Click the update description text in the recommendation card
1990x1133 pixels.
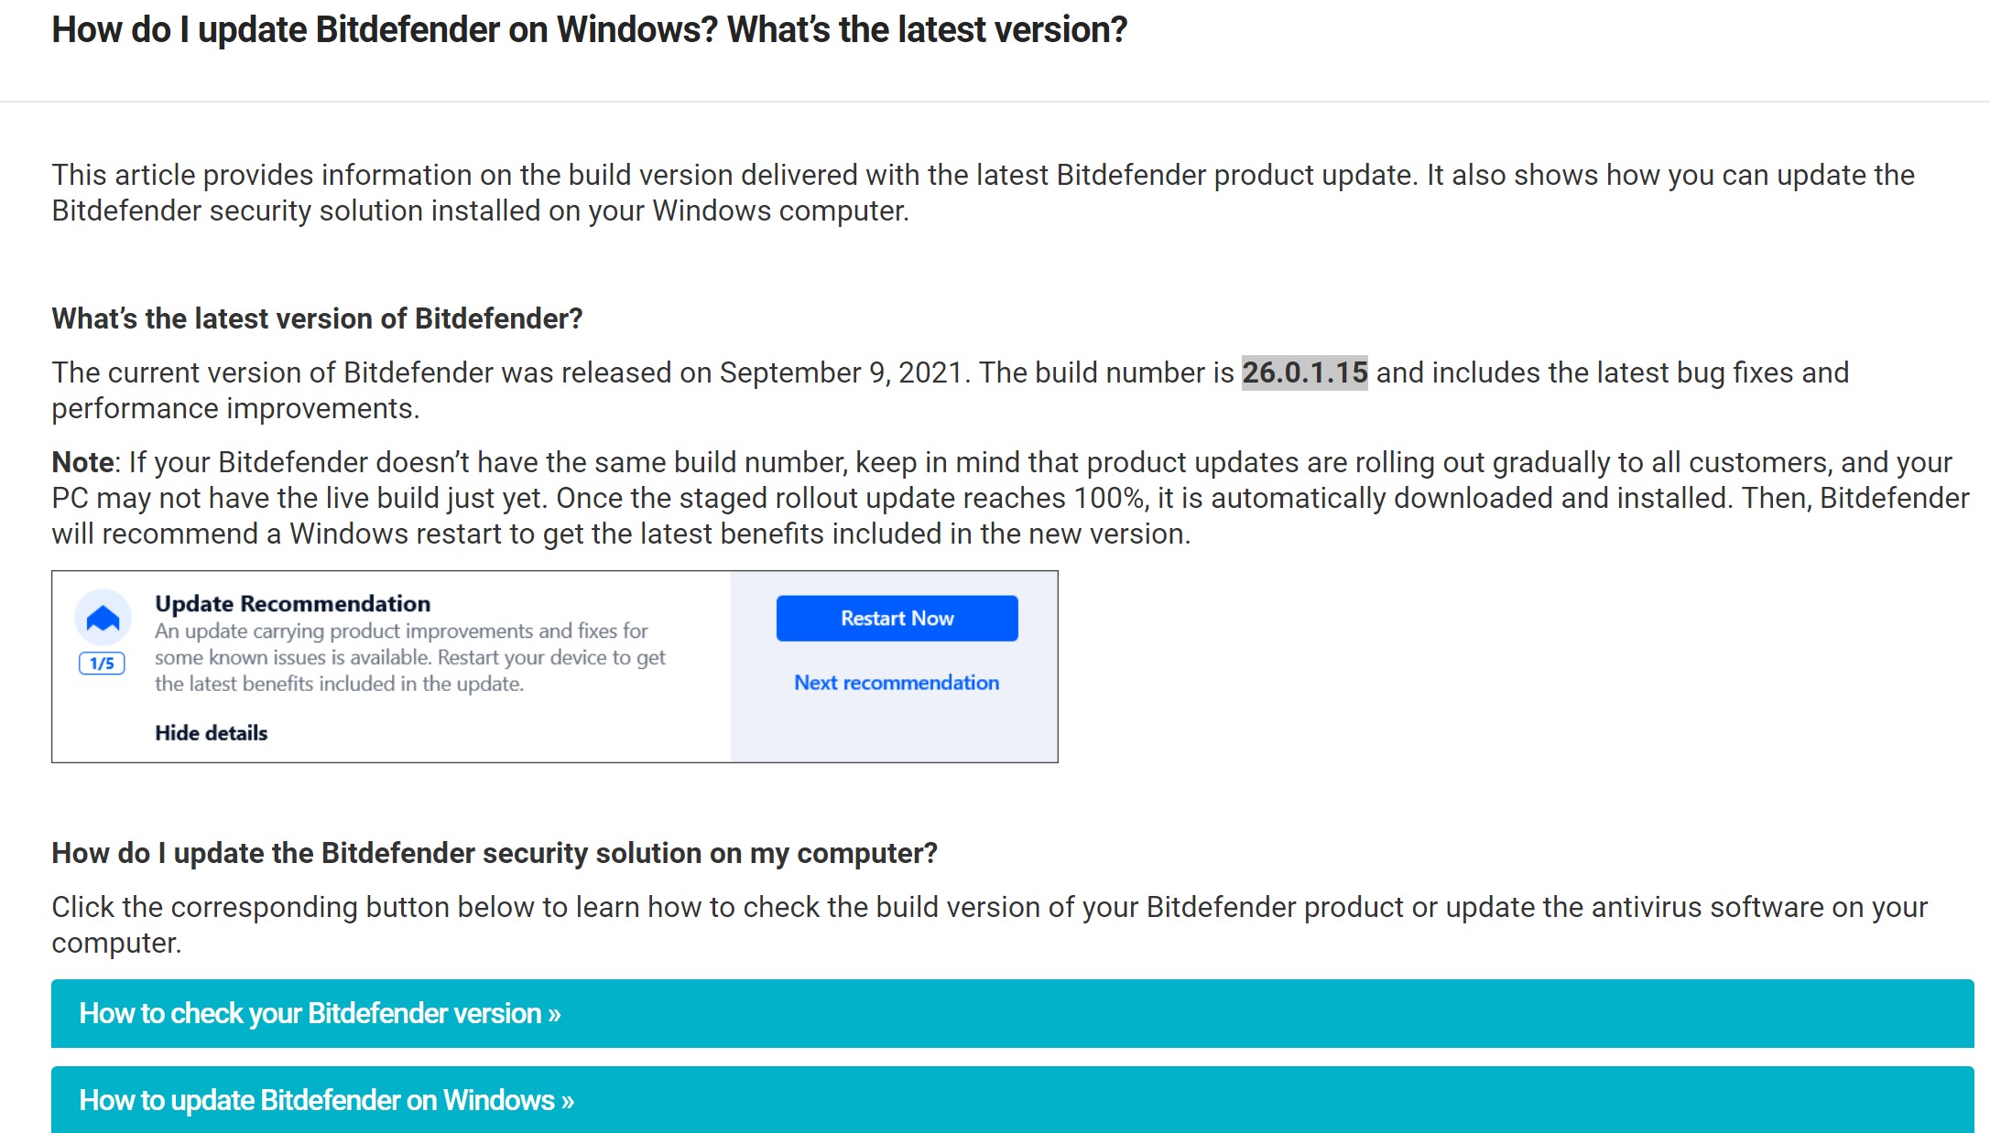409,657
